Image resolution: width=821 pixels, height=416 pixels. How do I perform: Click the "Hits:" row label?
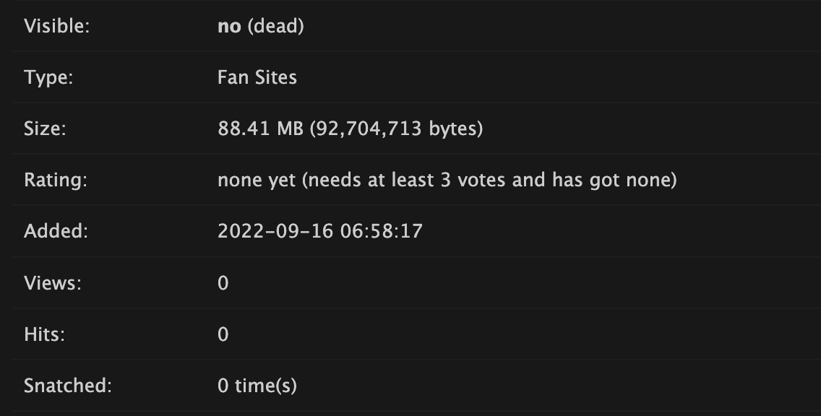point(45,334)
